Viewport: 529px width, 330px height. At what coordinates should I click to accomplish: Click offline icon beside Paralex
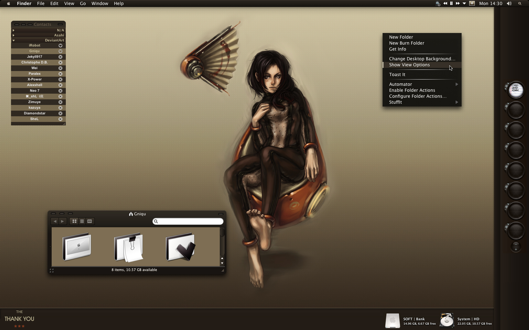pyautogui.click(x=60, y=74)
